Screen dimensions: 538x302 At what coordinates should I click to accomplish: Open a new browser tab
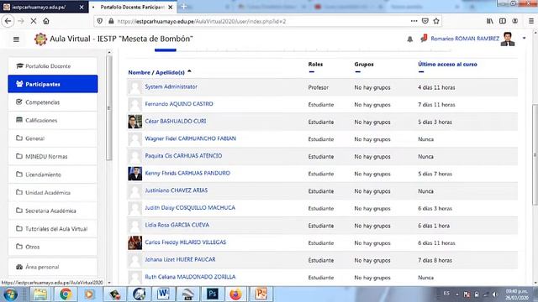184,7
